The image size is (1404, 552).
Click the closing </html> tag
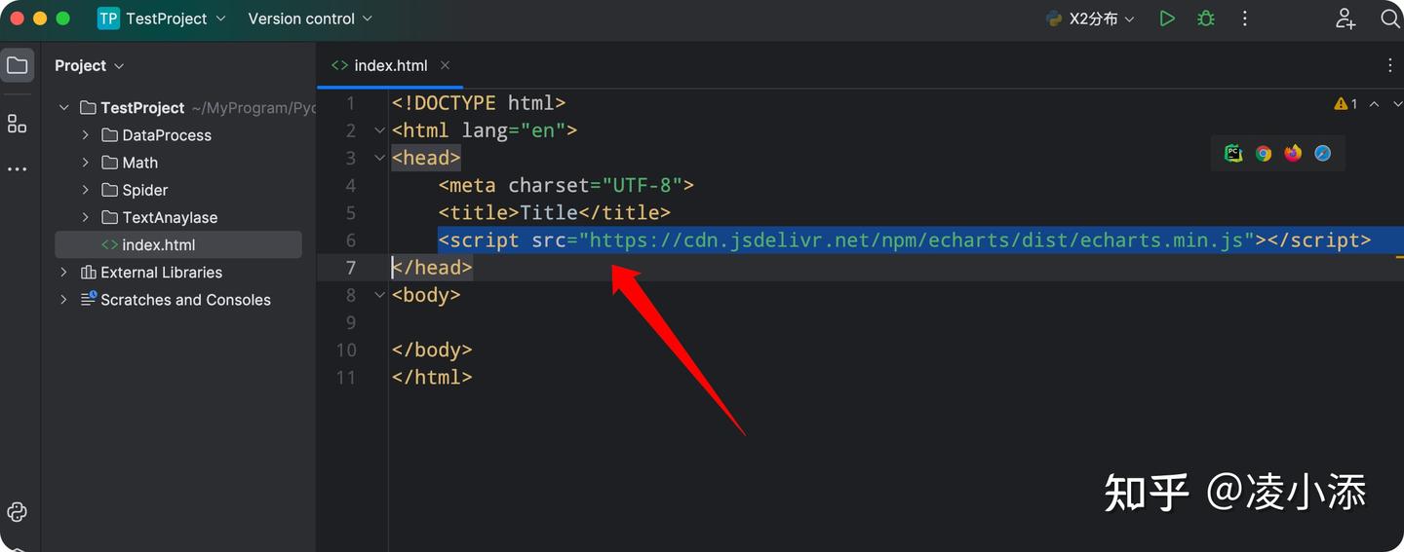click(x=432, y=378)
